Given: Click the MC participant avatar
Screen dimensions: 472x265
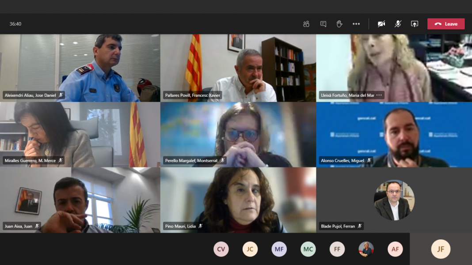Looking at the screenshot, I should coord(308,249).
